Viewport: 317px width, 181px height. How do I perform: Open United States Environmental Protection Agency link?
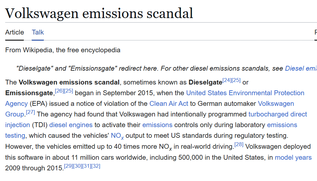[x=245, y=93]
